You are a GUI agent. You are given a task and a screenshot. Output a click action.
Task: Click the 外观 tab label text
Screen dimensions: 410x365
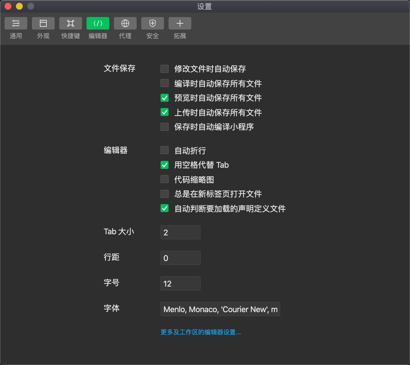click(x=43, y=36)
